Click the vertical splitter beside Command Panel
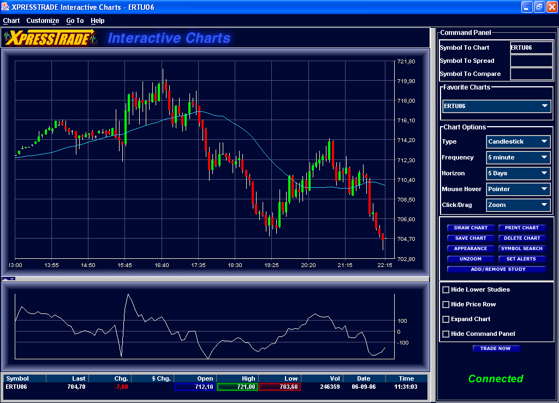This screenshot has height=403, width=559. tap(433, 214)
